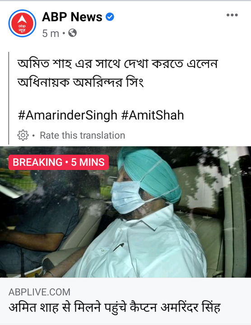
Task: Open translation settings gear icon
Action: 23,135
